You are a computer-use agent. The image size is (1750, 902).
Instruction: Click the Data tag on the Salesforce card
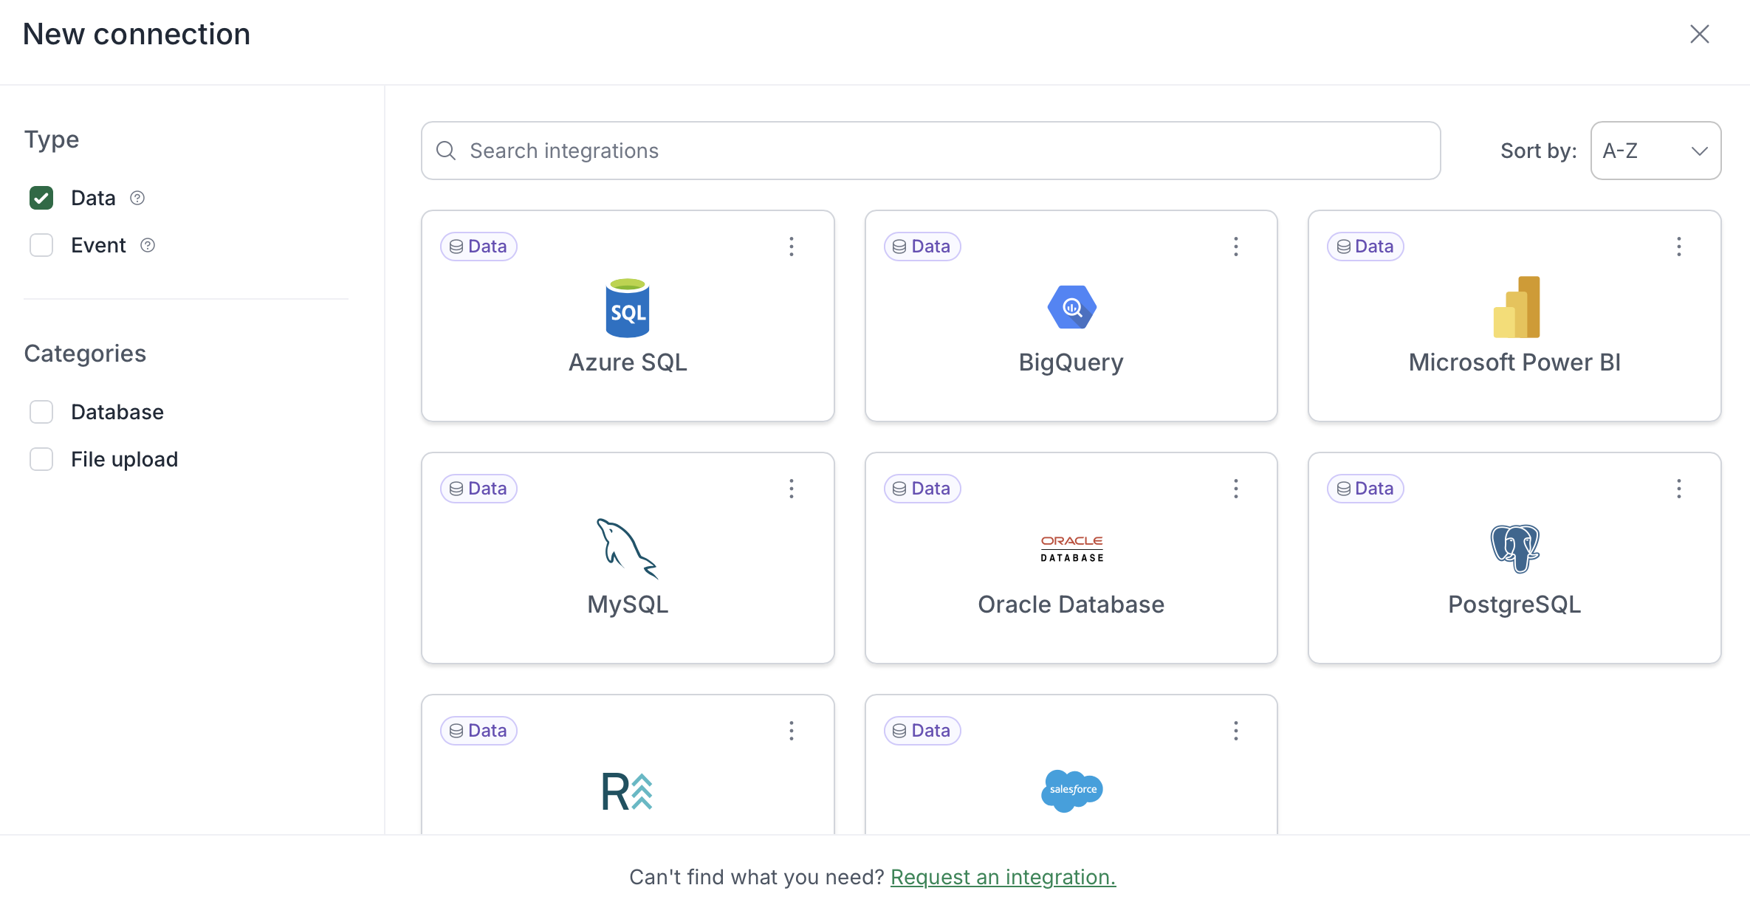tap(922, 731)
